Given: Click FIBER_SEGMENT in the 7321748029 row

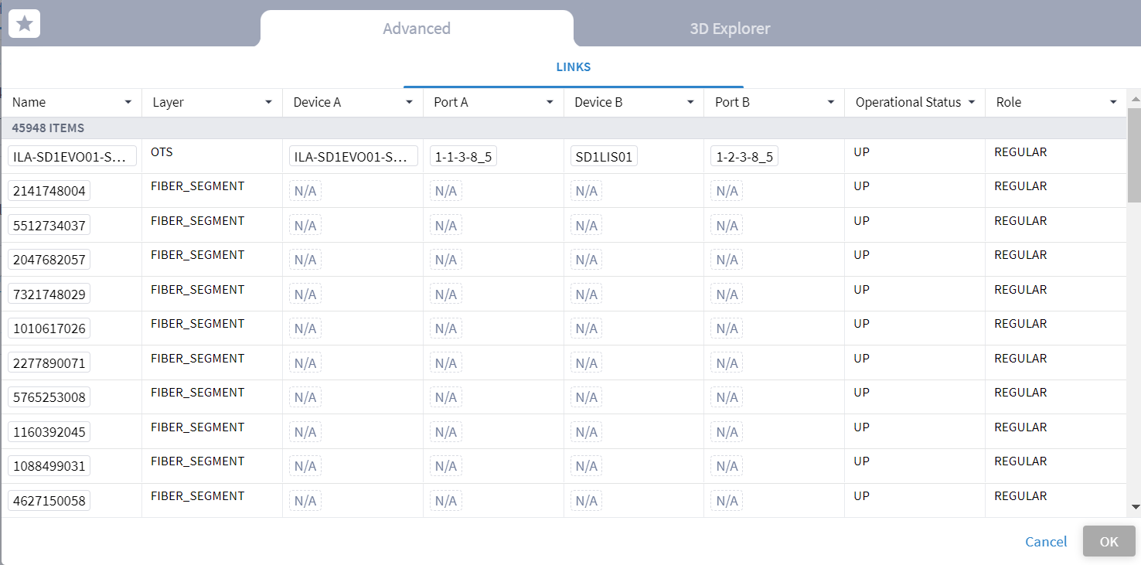Looking at the screenshot, I should [197, 290].
